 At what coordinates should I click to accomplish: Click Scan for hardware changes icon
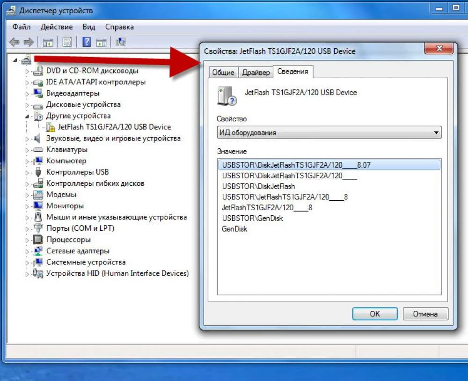coord(121,42)
